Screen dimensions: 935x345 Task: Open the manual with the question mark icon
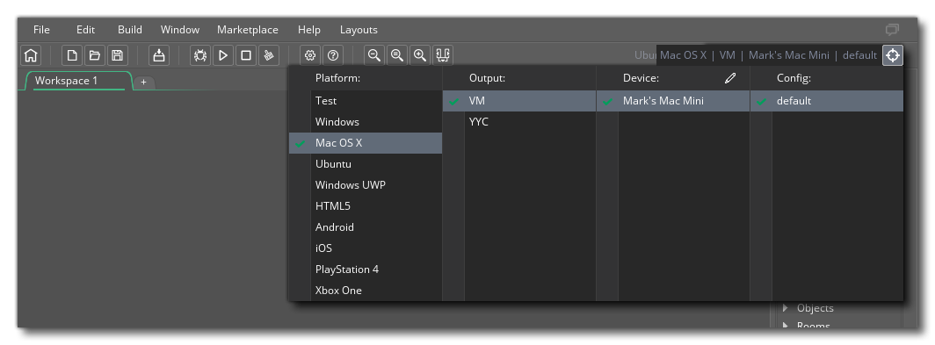coord(333,55)
